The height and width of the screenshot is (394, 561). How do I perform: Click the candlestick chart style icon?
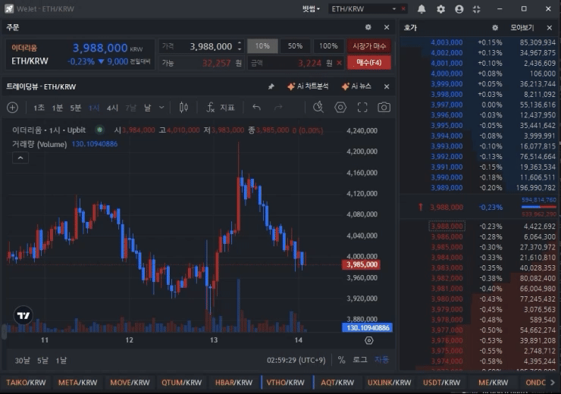(183, 108)
